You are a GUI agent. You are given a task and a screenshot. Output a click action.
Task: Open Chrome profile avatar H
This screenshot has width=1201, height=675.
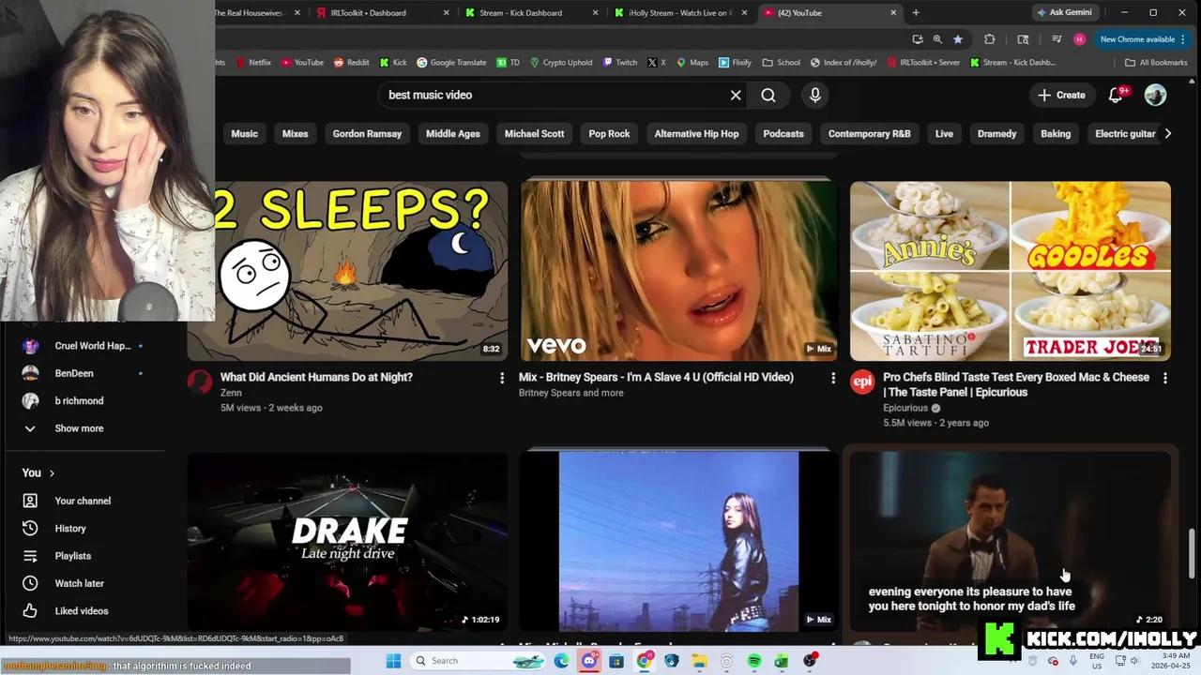[x=1079, y=39]
